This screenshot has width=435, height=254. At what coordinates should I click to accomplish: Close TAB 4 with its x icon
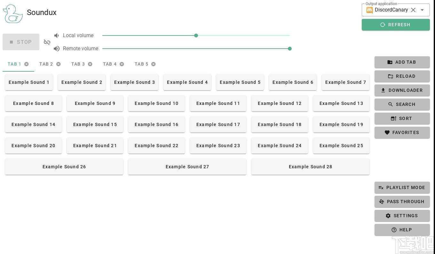coord(122,64)
